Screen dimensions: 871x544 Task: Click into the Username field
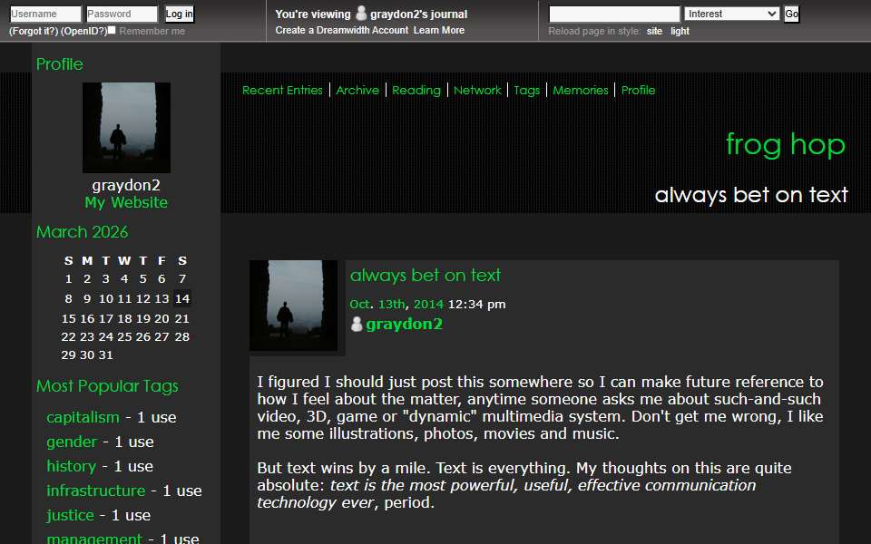point(45,14)
